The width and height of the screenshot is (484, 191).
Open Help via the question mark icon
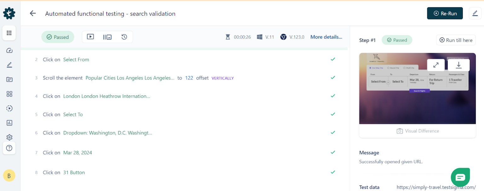[9, 148]
